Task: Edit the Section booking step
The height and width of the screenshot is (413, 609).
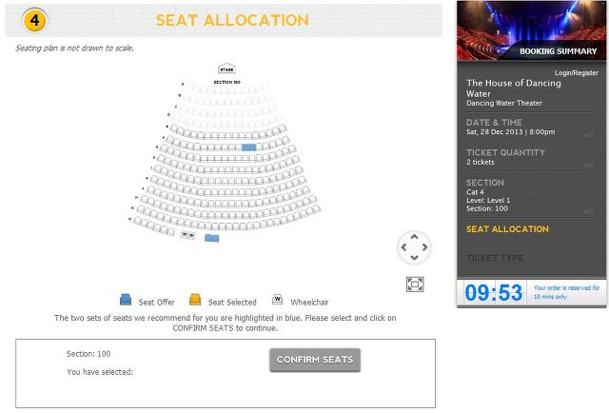Action: click(x=588, y=210)
